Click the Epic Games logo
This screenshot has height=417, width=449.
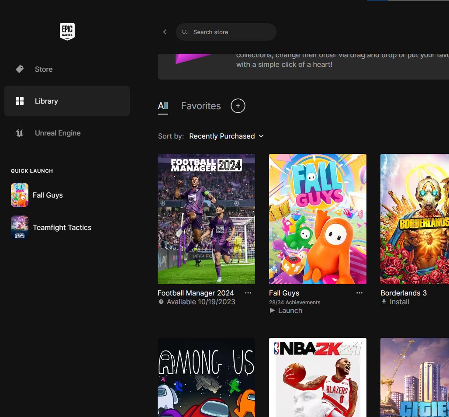[67, 31]
